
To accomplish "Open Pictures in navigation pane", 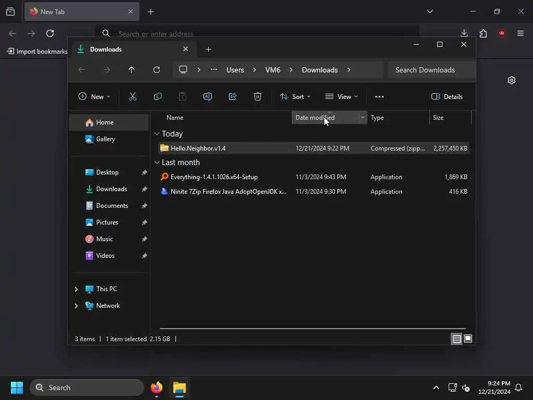I will pyautogui.click(x=109, y=222).
